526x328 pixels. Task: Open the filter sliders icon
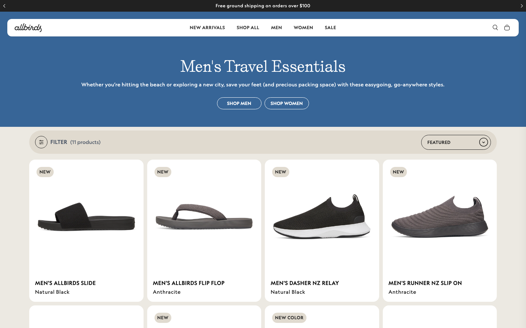tap(41, 142)
